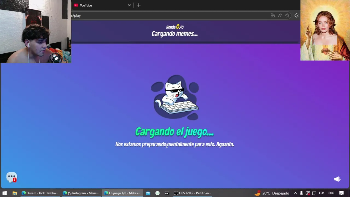Switch to Stream - Kick Dashboard window
This screenshot has height=197, width=350.
click(x=40, y=193)
